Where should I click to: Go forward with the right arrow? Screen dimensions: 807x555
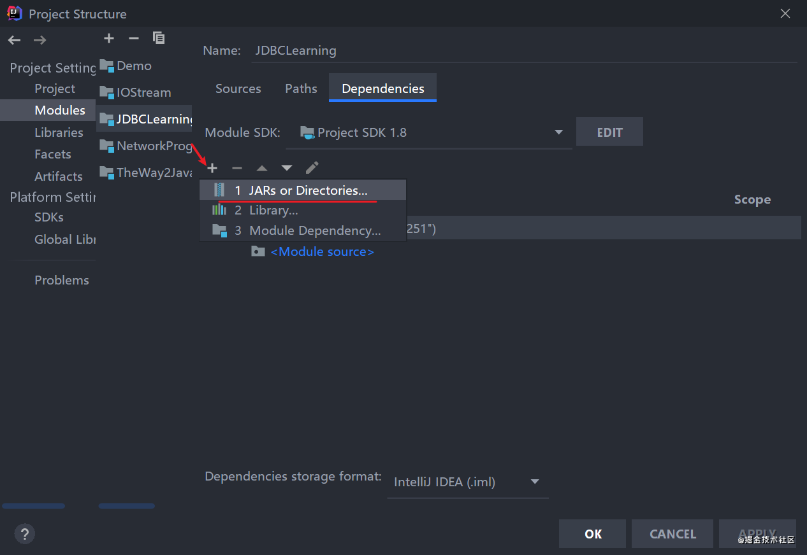point(40,40)
